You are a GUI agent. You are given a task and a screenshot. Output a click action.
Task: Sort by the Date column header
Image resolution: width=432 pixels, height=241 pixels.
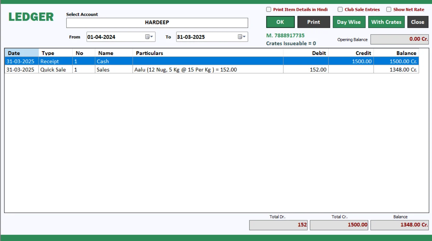[x=22, y=53]
